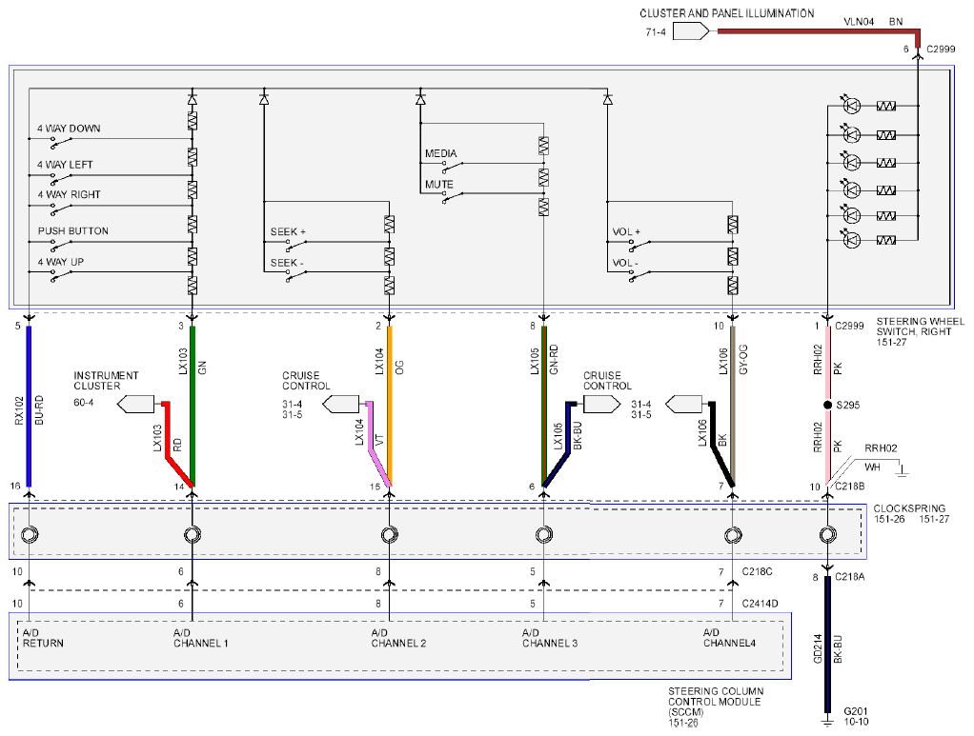974x736 pixels.
Task: Click the clockspring coil above connector C218A
Action: (827, 534)
